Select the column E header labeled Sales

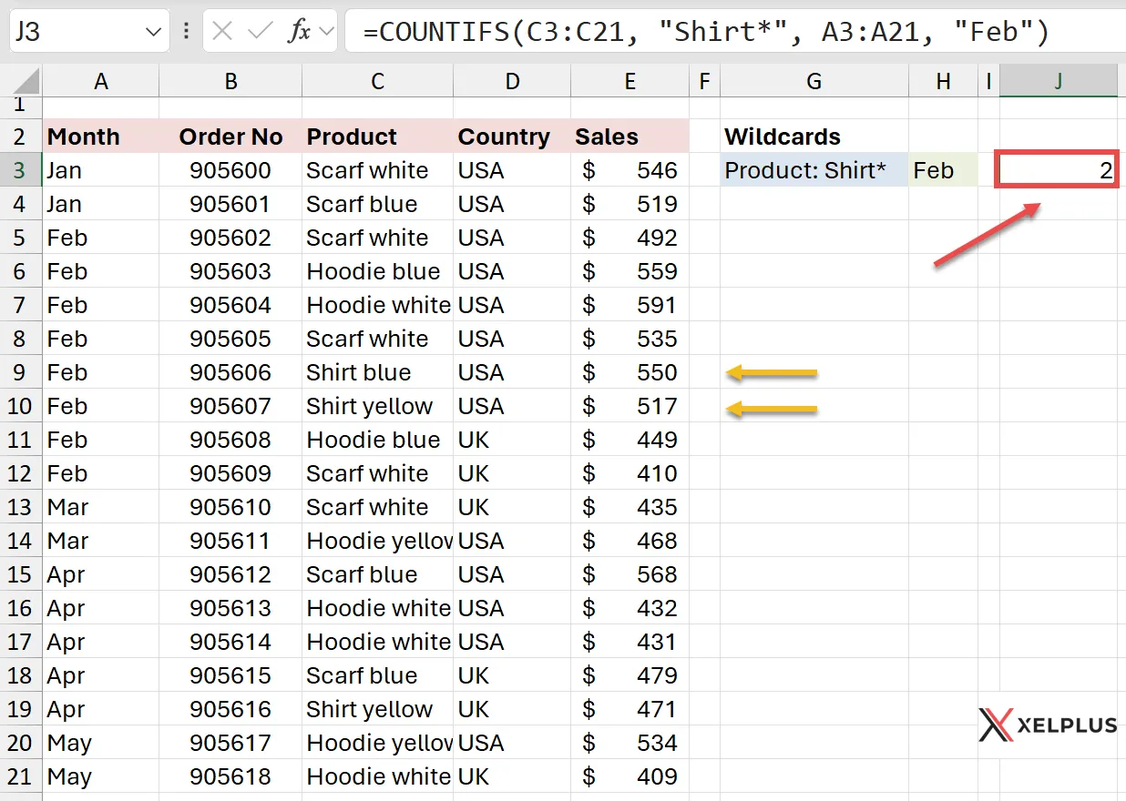[630, 81]
